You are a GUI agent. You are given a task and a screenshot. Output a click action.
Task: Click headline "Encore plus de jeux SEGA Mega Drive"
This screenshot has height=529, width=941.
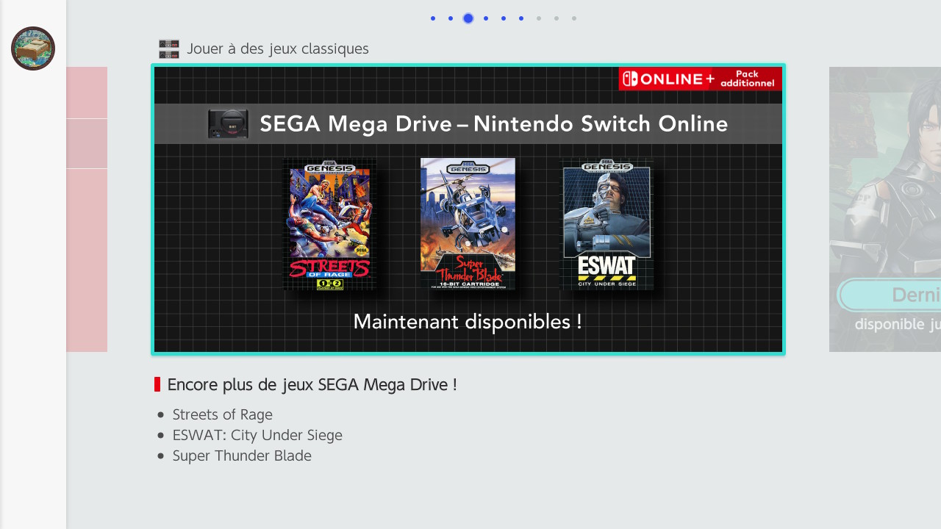tap(312, 384)
